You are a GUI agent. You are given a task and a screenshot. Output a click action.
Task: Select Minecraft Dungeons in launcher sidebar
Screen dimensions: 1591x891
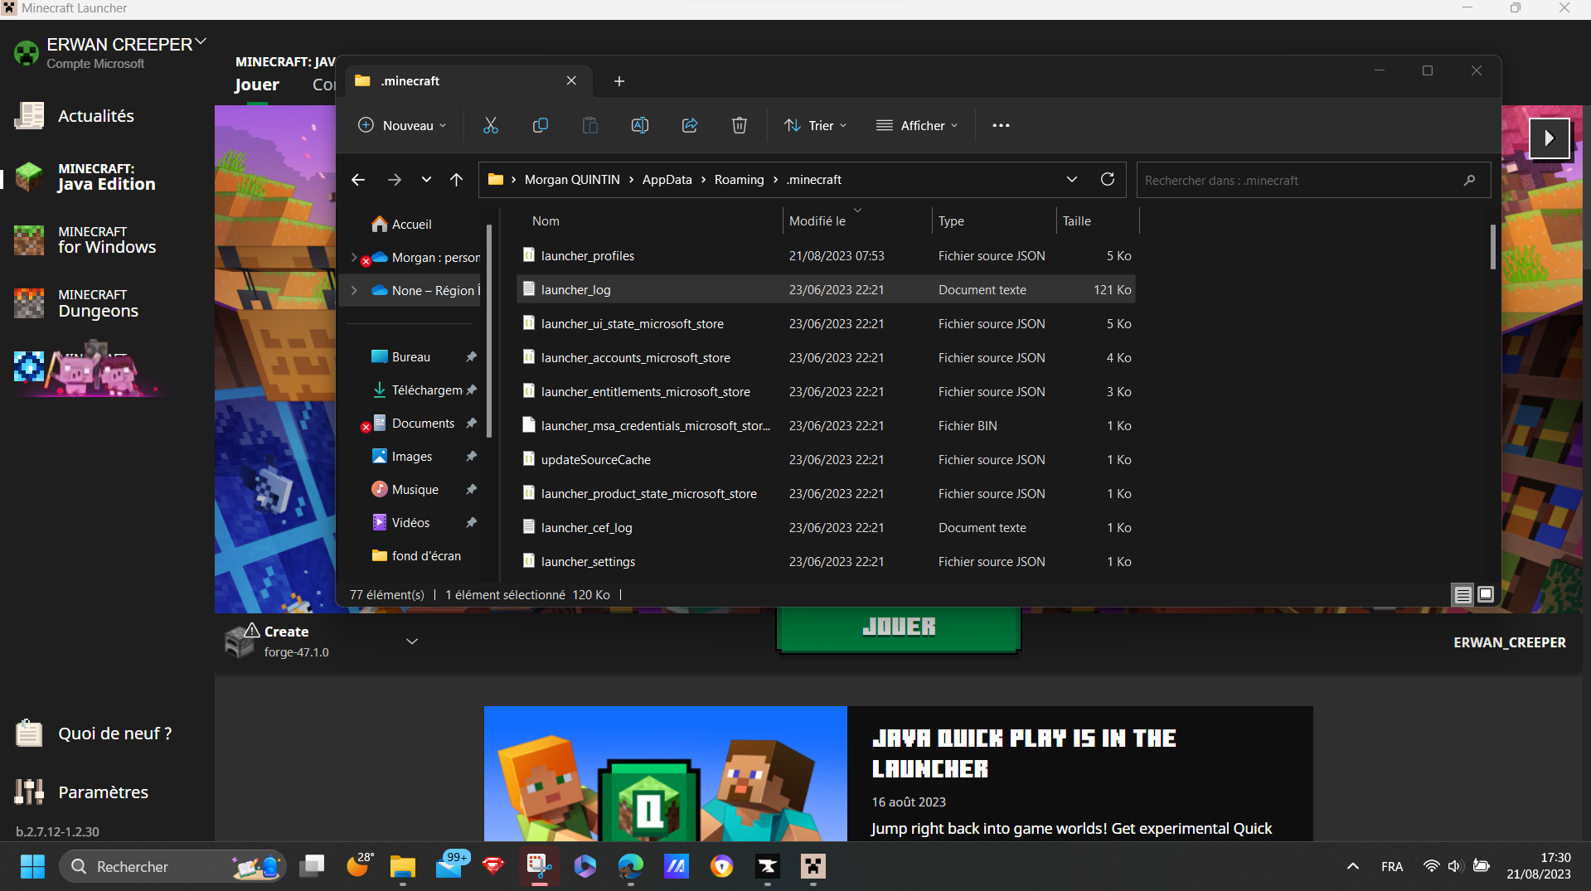tap(97, 303)
